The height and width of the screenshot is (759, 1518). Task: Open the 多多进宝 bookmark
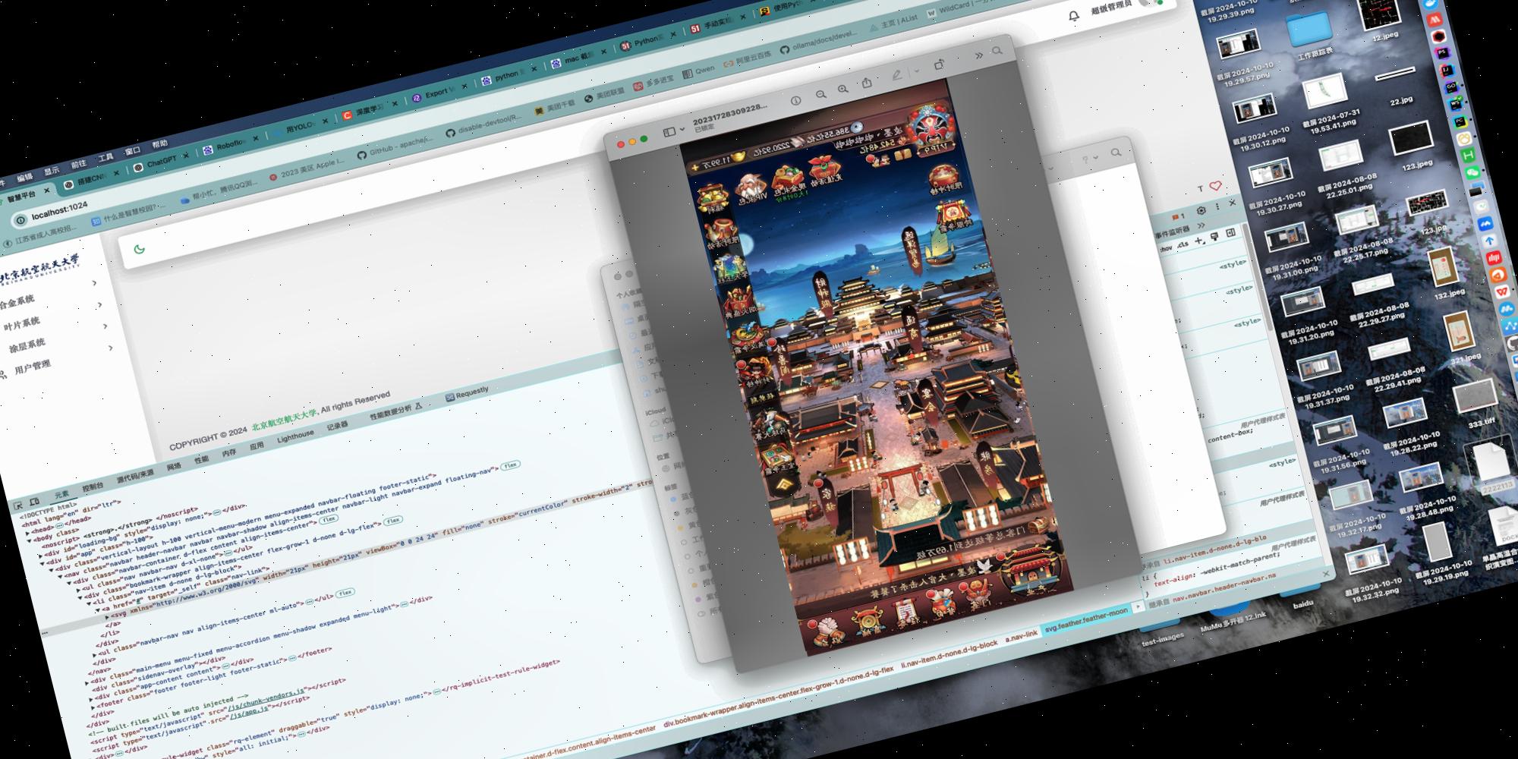653,83
